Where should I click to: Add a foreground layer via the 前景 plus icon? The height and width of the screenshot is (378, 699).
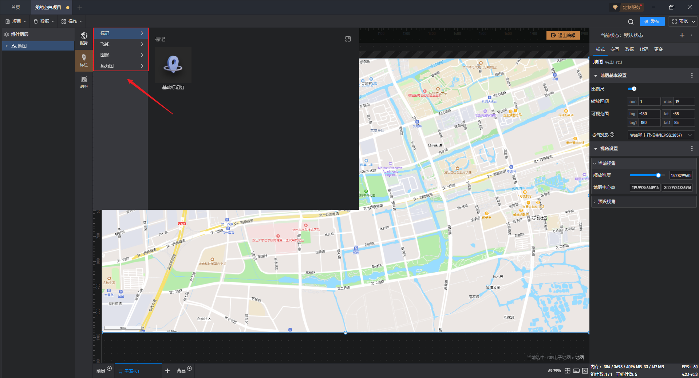[109, 368]
